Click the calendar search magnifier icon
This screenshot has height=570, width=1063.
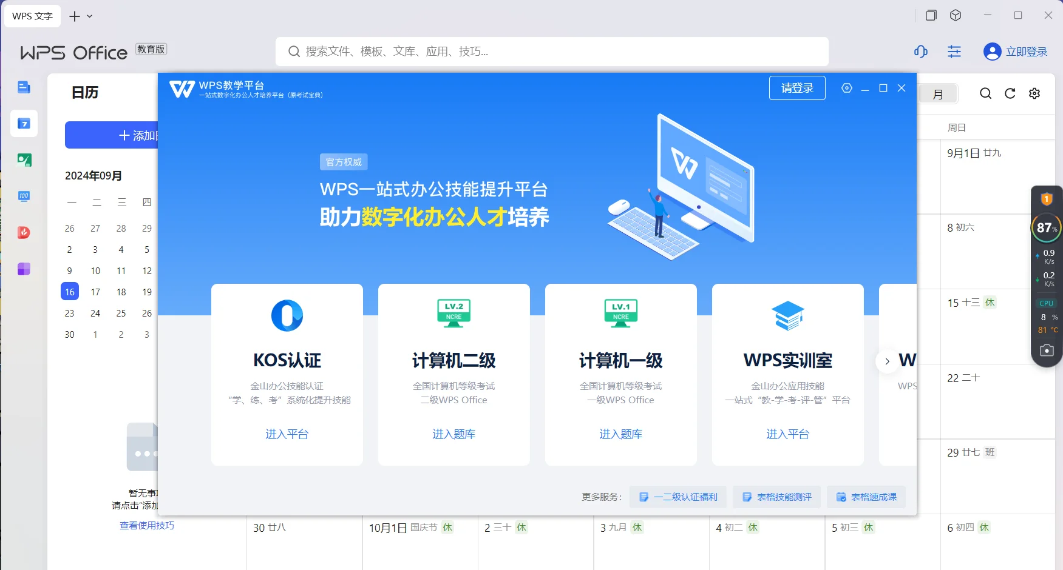(986, 93)
